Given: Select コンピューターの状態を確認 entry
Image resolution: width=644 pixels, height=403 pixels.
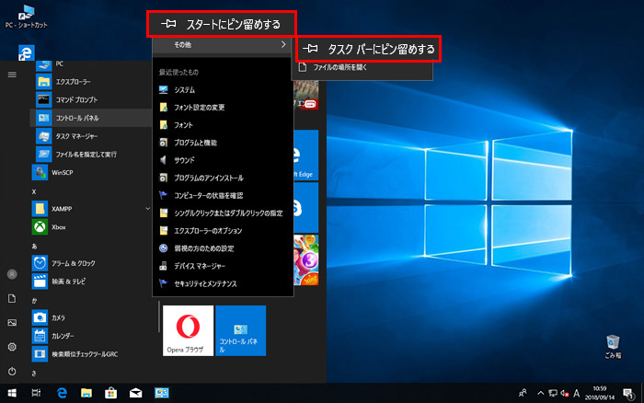Looking at the screenshot, I should click(223, 196).
